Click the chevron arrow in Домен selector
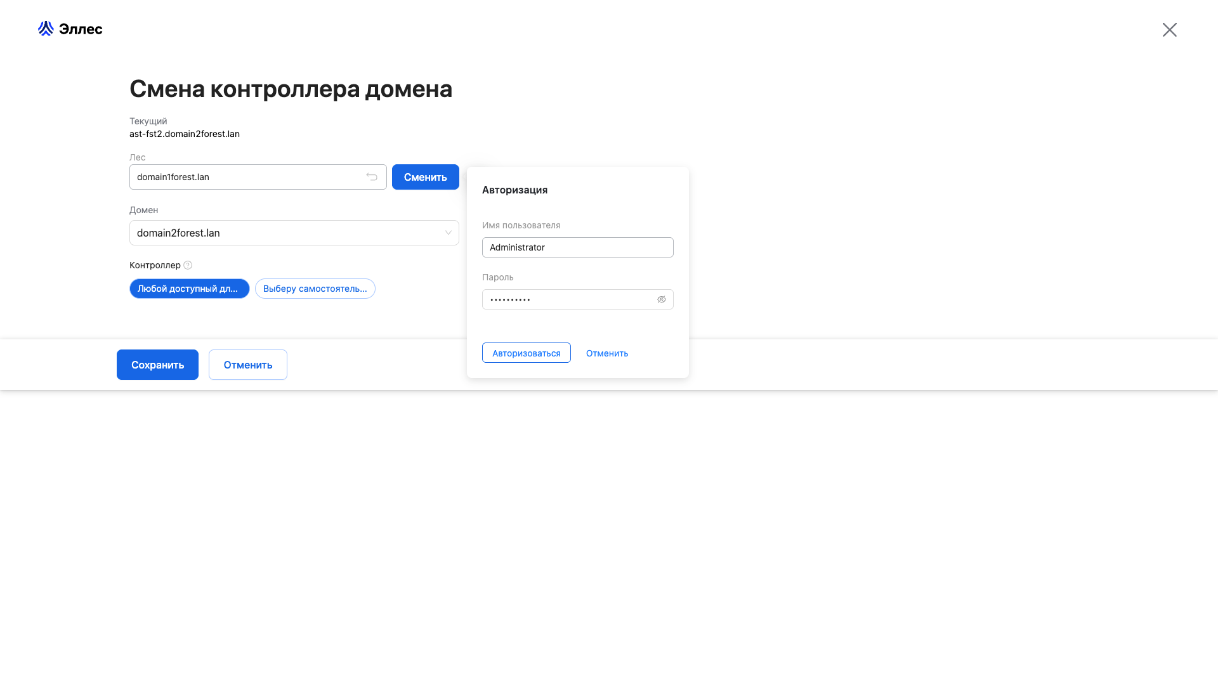Screen dimensions: 1218x685 tap(448, 233)
